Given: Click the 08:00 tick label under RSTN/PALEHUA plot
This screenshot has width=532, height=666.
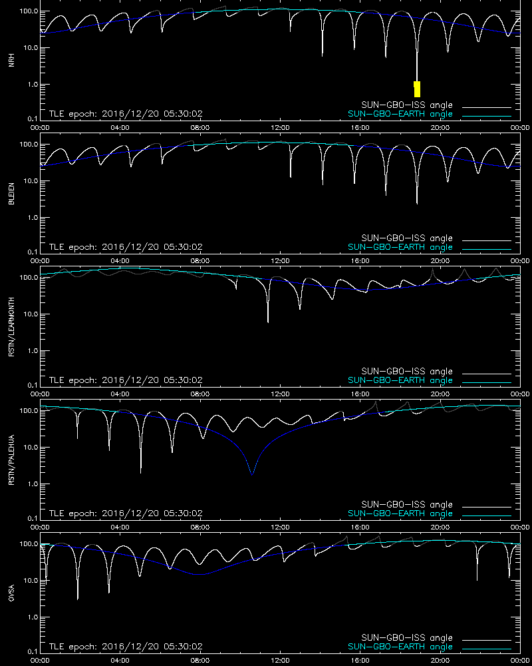Looking at the screenshot, I should point(199,527).
